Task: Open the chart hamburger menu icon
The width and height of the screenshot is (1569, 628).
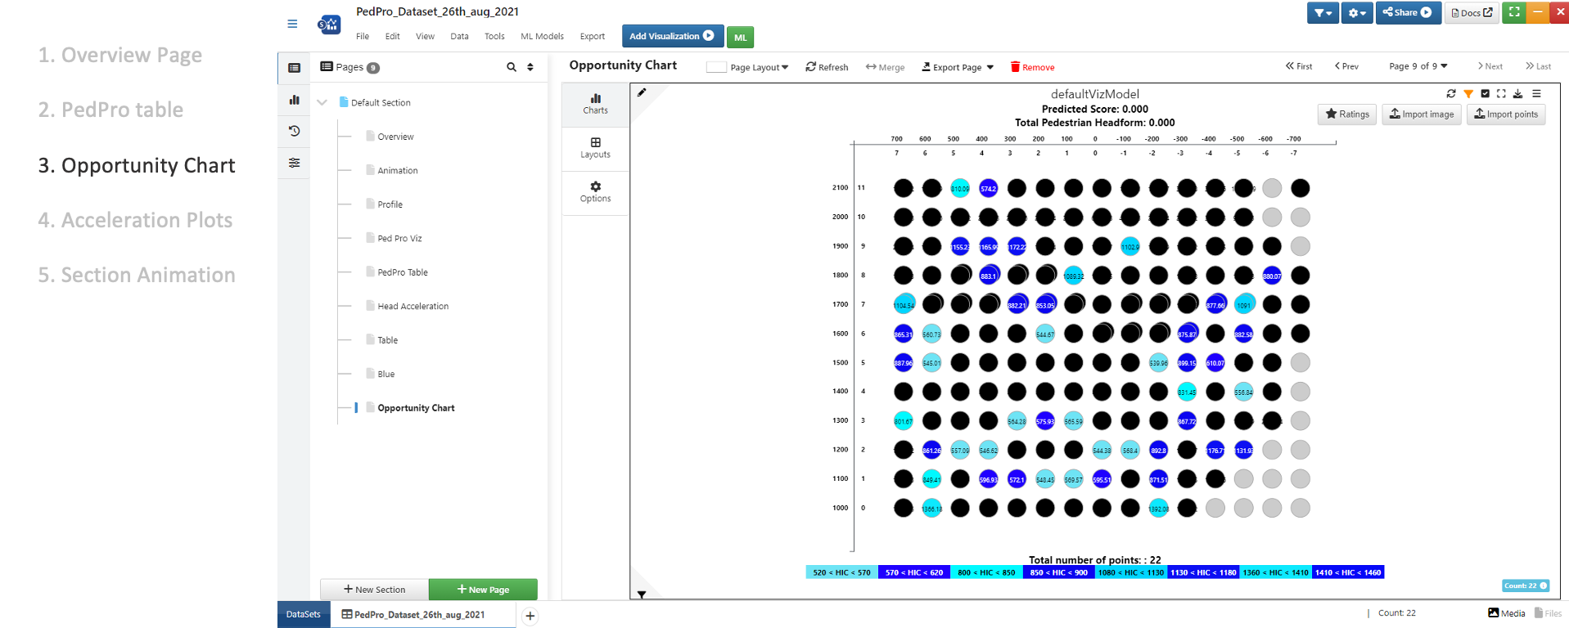Action: click(x=1537, y=94)
